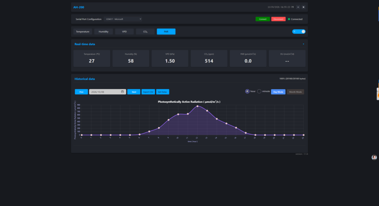Click the 2026/10/08 date input field
This screenshot has height=206, width=379.
[108, 92]
